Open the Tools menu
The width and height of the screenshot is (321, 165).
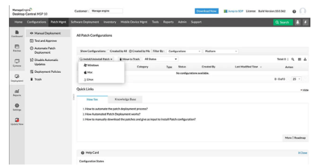pyautogui.click(x=155, y=22)
